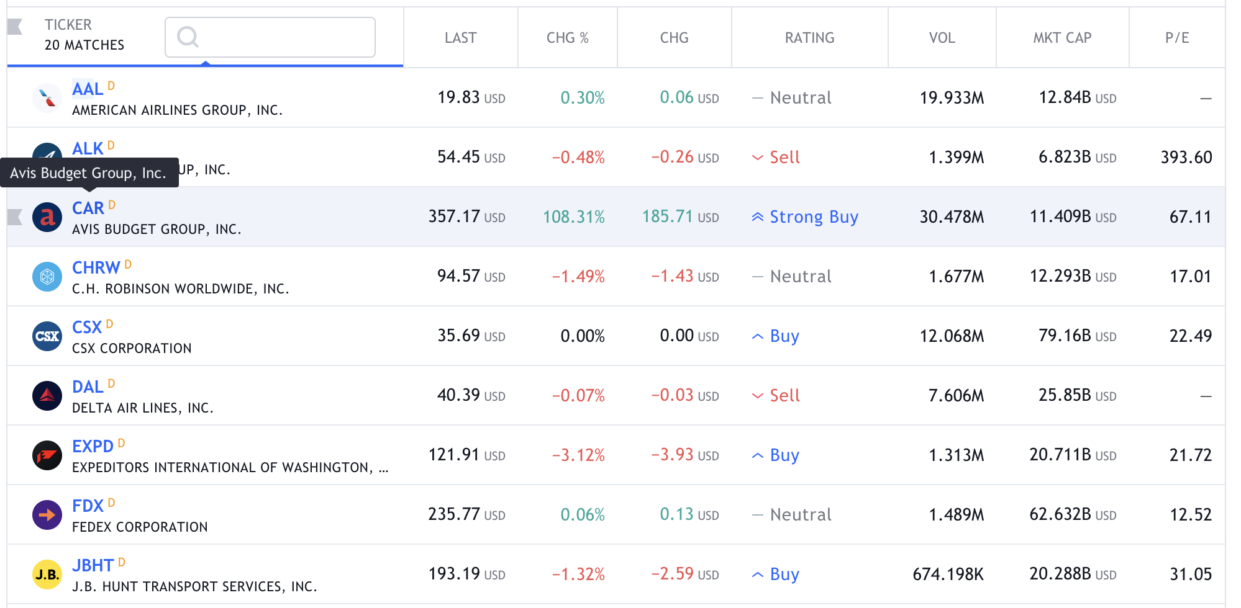1241x608 pixels.
Task: Click the Avis Budget Group logo icon
Action: [47, 217]
